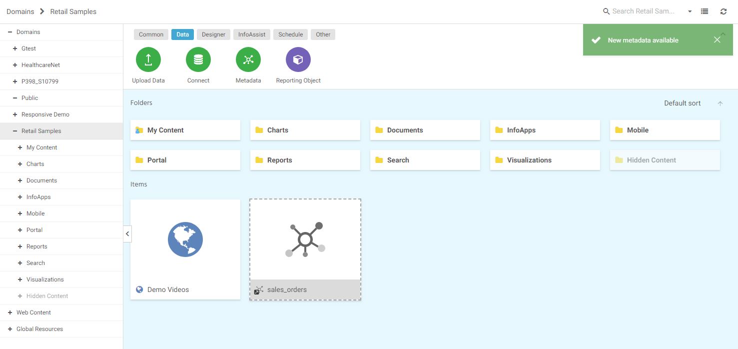Expand the Web Content tree node

[10, 312]
